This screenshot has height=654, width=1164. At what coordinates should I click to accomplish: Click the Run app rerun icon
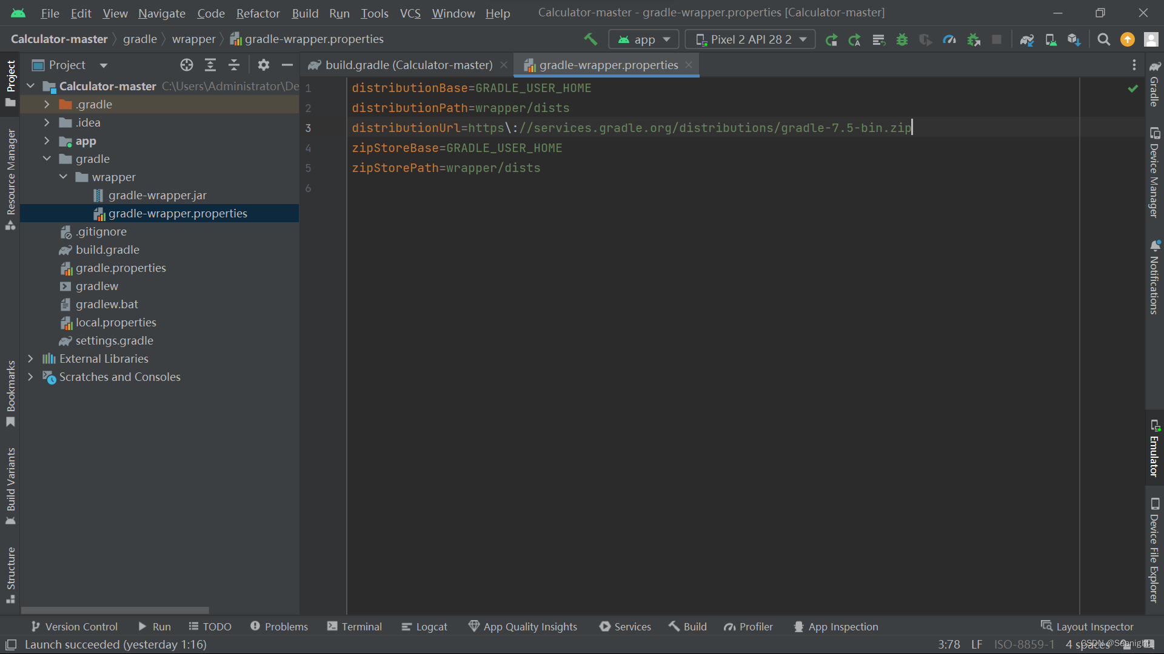coord(831,40)
